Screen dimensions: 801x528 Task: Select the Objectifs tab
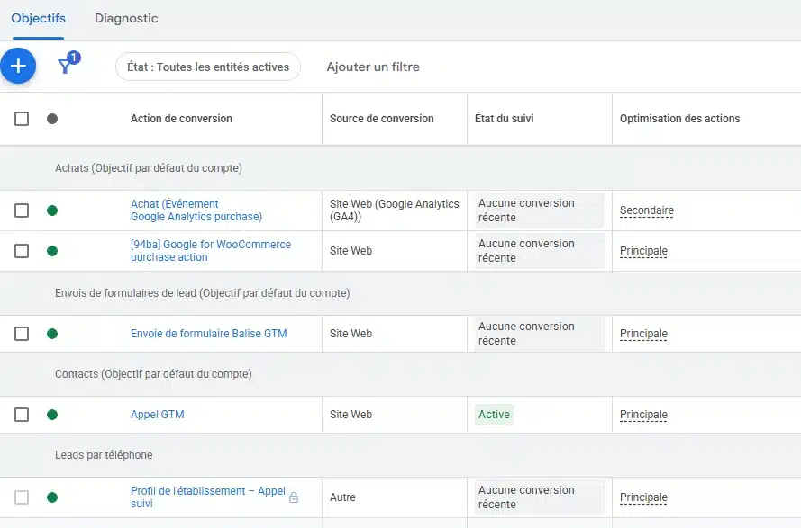click(x=38, y=18)
